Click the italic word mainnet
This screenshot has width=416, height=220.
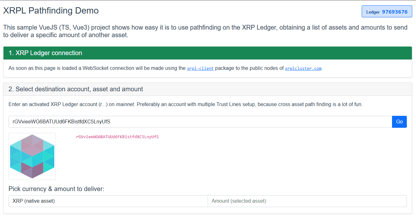point(125,104)
